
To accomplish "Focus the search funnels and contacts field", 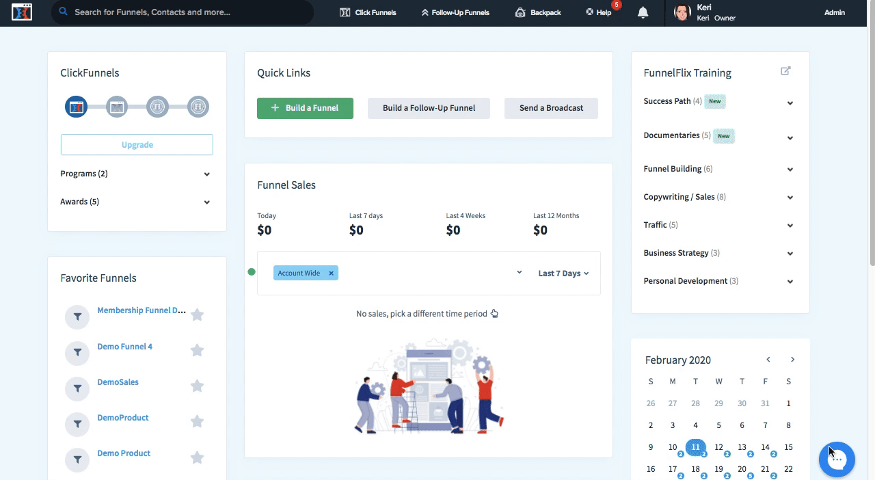I will pyautogui.click(x=182, y=12).
